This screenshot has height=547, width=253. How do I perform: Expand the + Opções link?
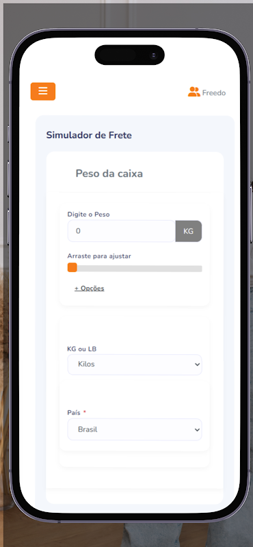click(x=90, y=288)
